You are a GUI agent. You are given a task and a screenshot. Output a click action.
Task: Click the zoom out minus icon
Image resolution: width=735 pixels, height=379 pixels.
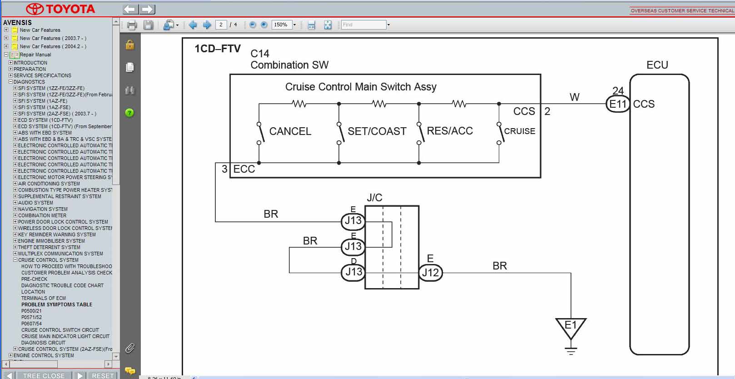click(253, 25)
